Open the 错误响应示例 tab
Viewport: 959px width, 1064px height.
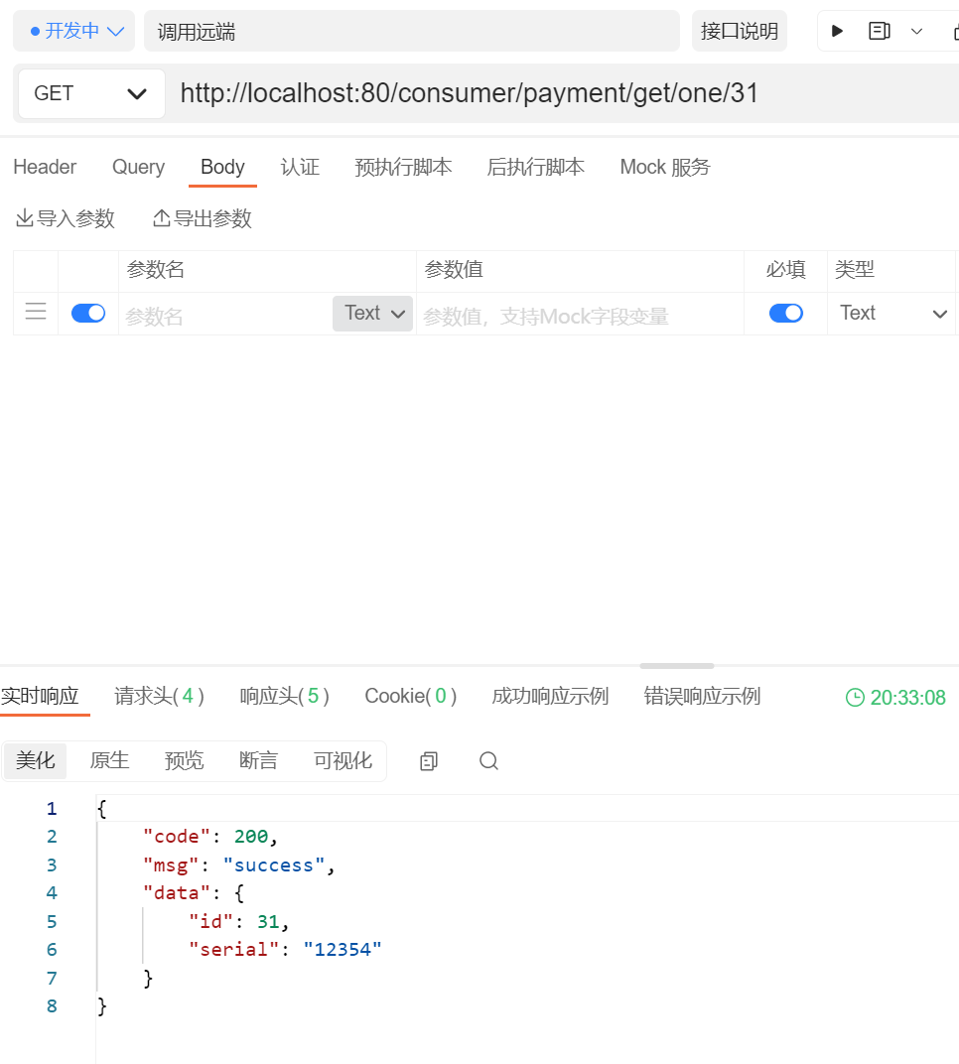[702, 696]
